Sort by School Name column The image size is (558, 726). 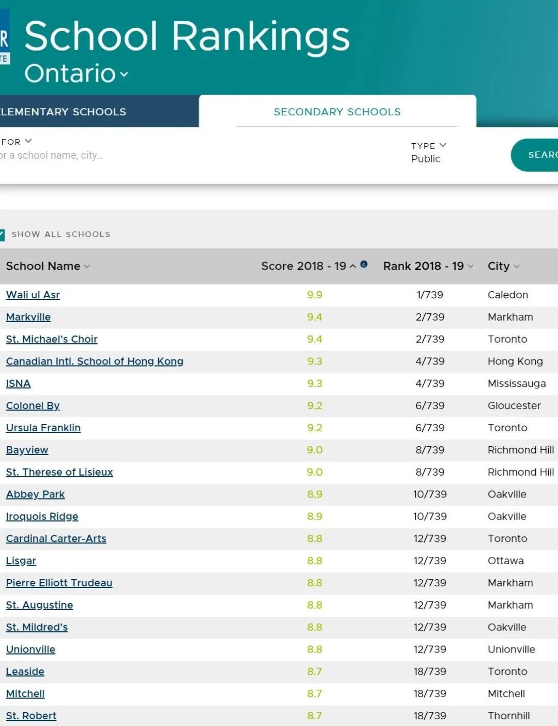(x=48, y=266)
